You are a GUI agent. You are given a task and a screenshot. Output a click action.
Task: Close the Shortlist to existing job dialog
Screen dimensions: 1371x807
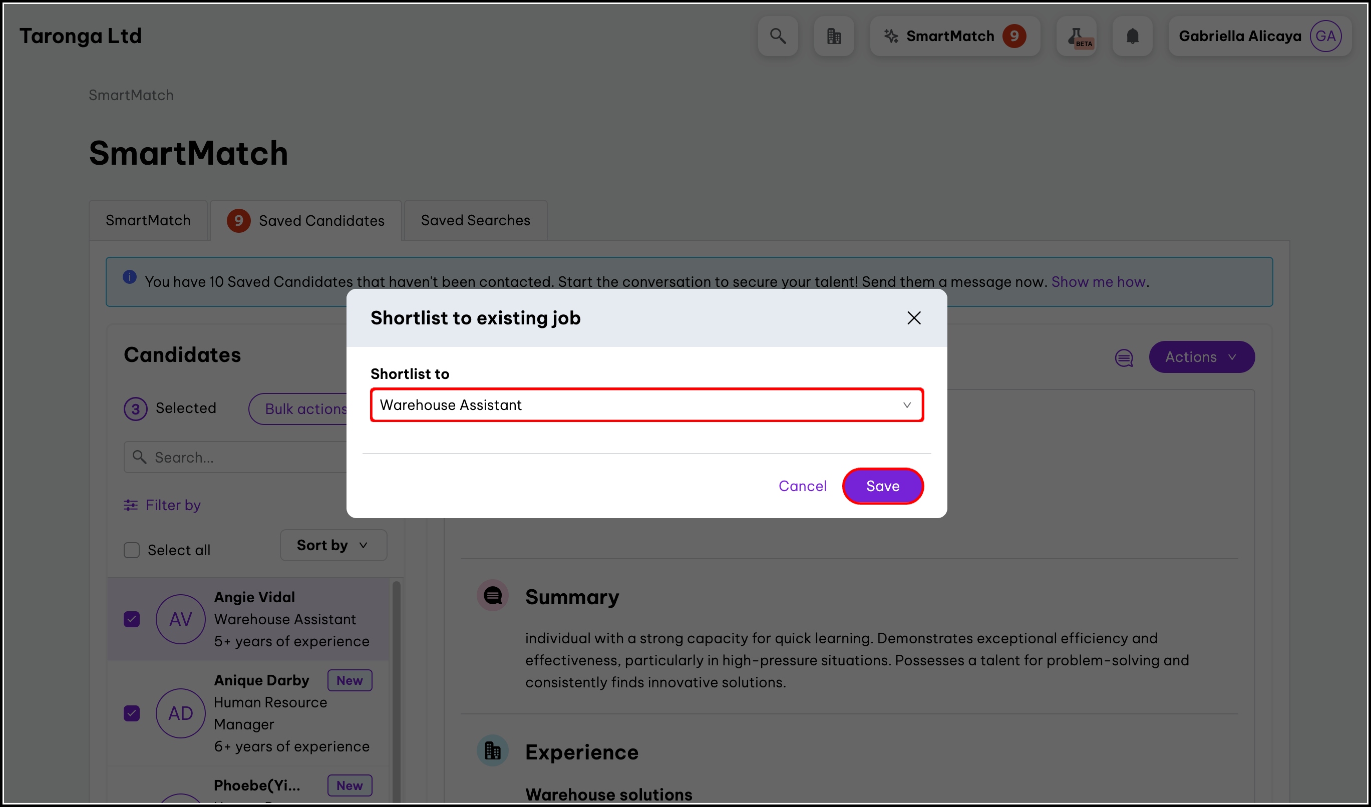point(913,318)
